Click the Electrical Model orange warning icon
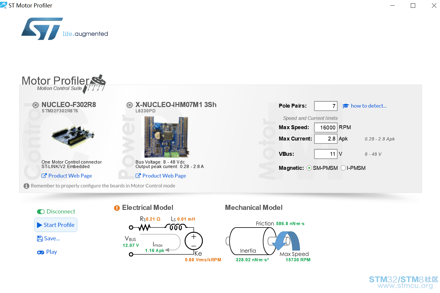Screen dimensions: 440x293 (x=117, y=208)
